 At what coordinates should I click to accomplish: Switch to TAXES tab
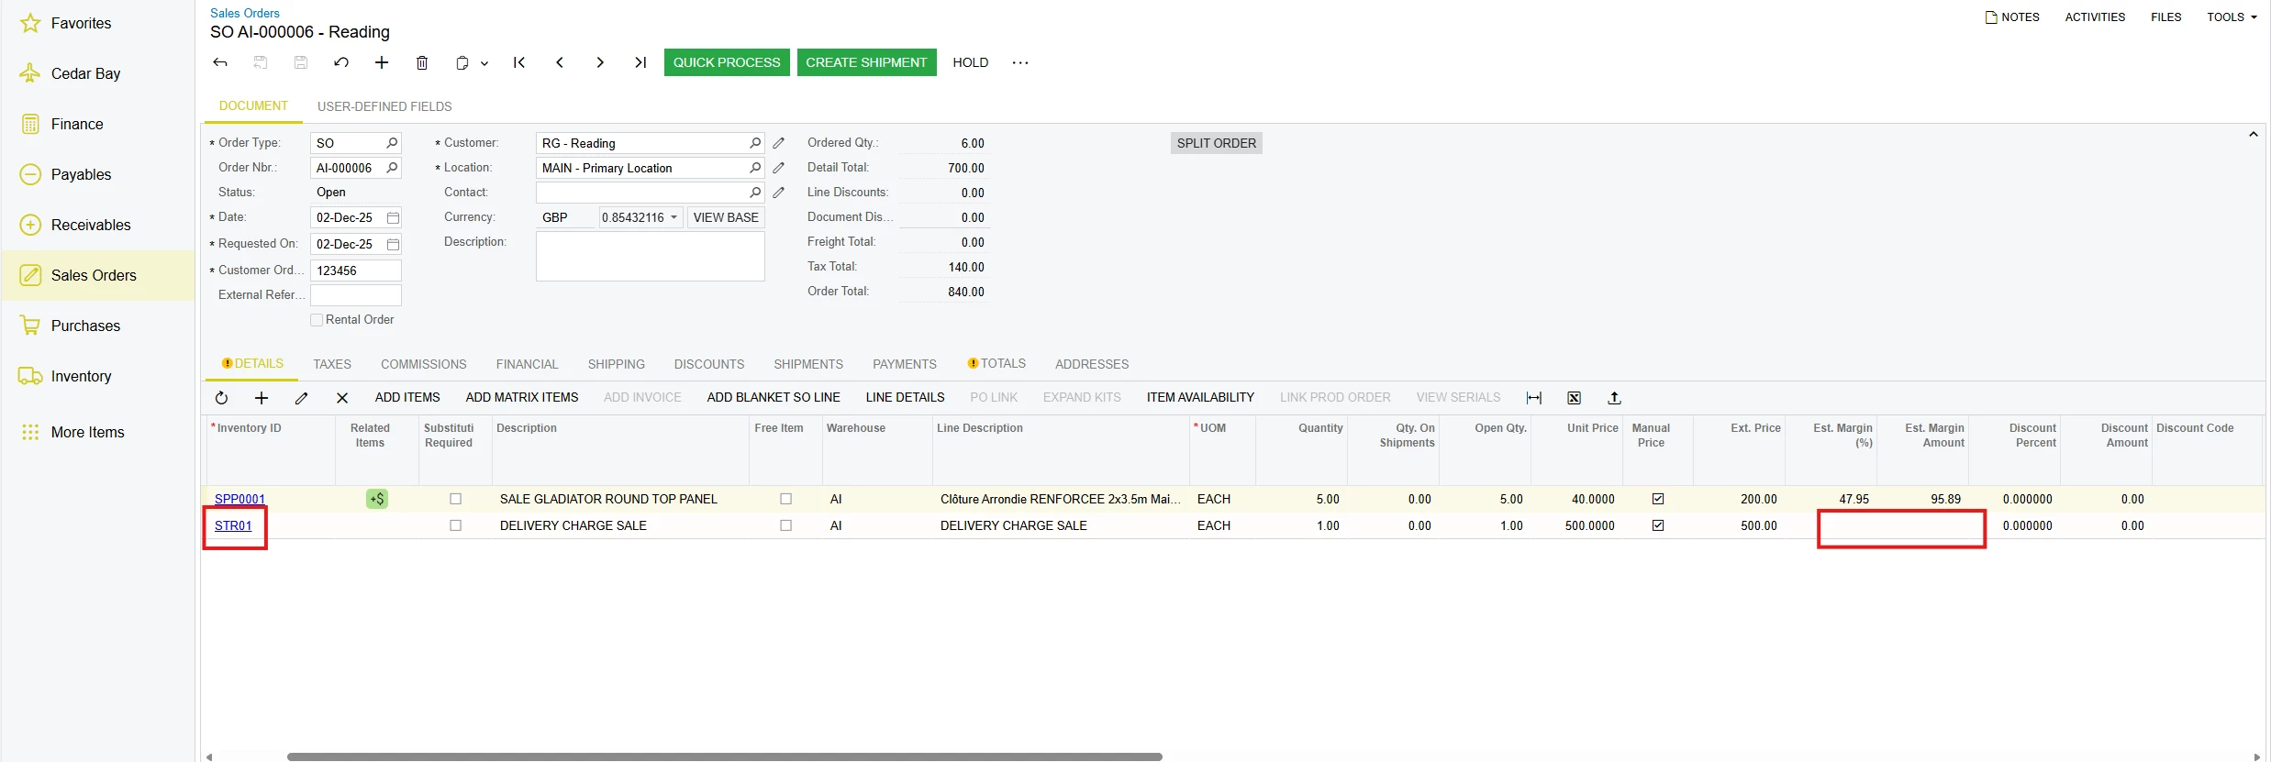click(x=332, y=364)
